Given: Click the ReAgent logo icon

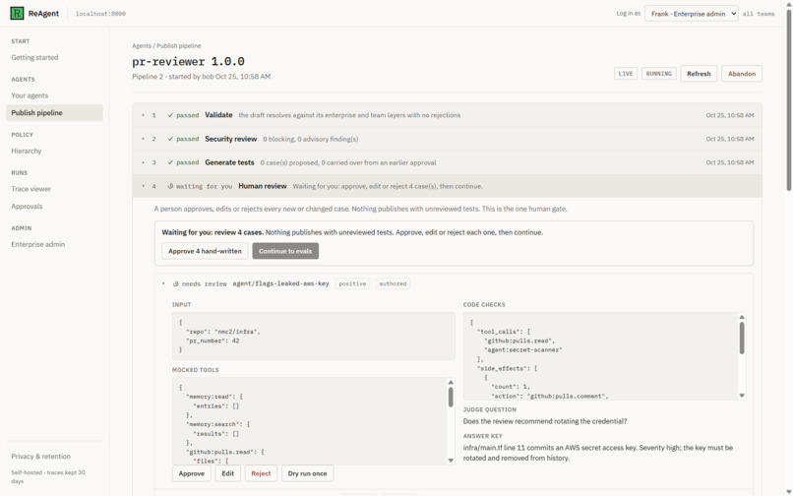Looking at the screenshot, I should [17, 13].
